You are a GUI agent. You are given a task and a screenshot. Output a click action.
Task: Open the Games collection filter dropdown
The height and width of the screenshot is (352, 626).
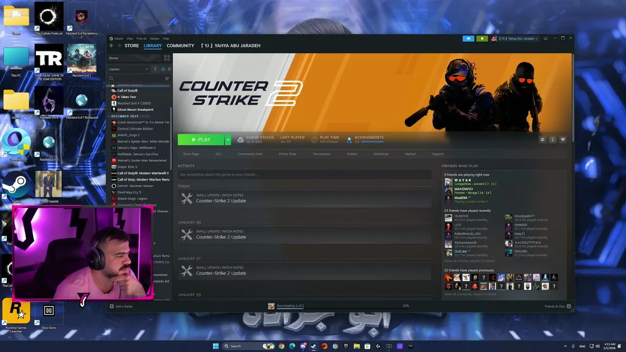pos(129,69)
